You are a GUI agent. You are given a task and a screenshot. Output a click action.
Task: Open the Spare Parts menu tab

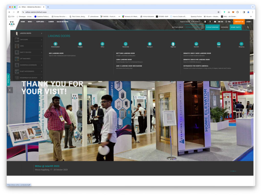tap(235, 27)
